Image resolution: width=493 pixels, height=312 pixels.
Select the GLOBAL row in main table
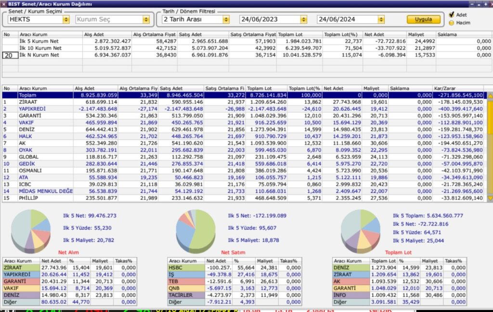tap(243, 157)
